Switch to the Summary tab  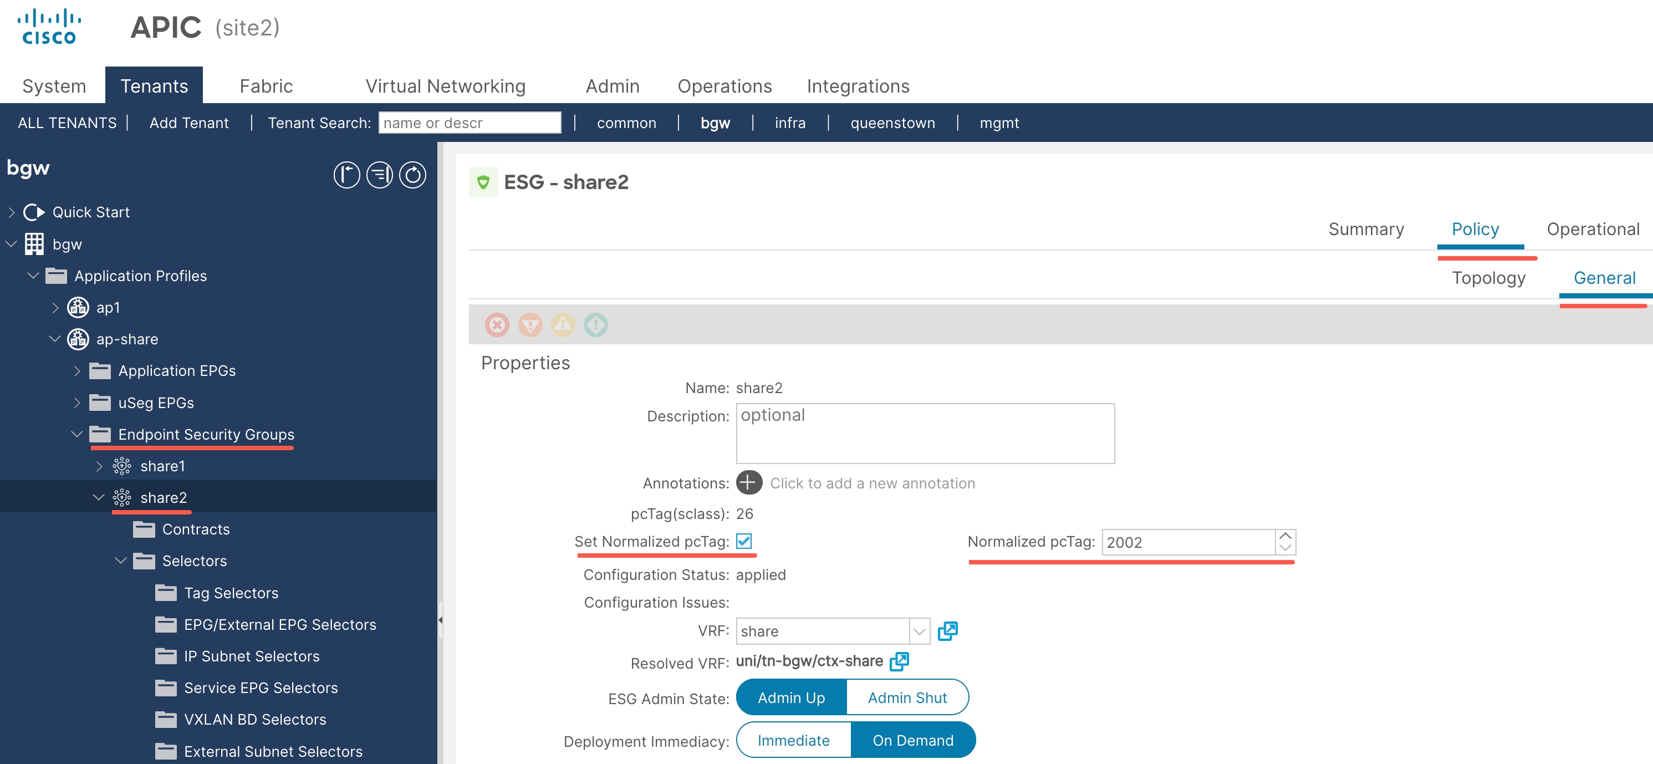point(1366,229)
